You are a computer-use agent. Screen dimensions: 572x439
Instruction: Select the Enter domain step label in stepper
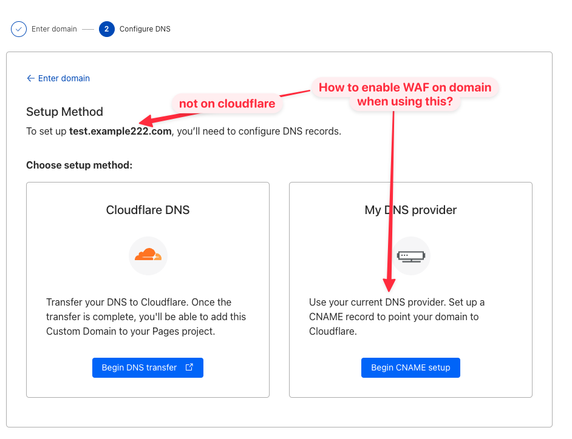(54, 29)
